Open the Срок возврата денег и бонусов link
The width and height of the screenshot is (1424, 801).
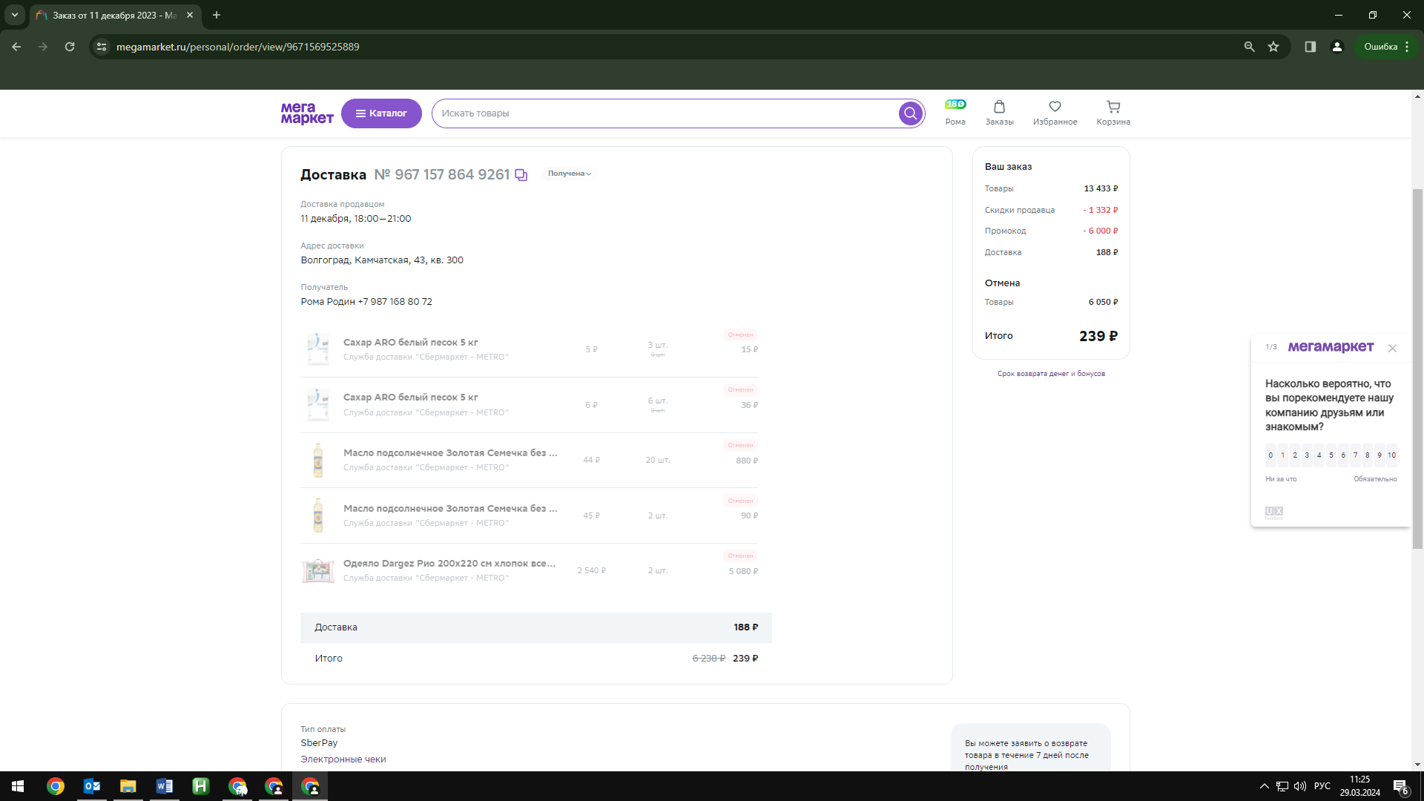coord(1051,374)
